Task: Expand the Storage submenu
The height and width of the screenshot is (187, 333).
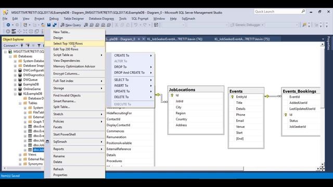Action: pyautogui.click(x=74, y=88)
